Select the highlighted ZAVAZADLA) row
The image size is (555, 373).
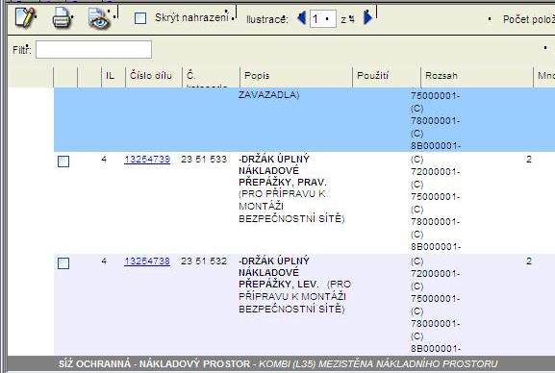[x=304, y=119]
